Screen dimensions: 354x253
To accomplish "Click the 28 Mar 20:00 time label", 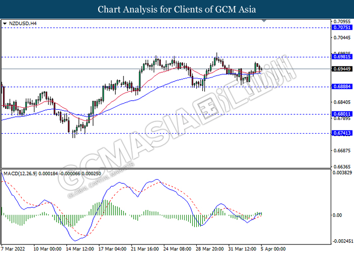I will pos(210,249).
